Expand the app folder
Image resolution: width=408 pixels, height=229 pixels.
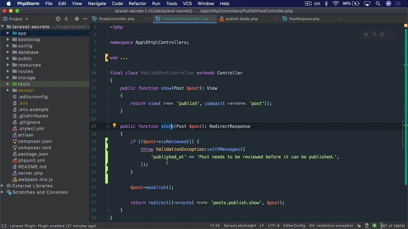pos(8,33)
